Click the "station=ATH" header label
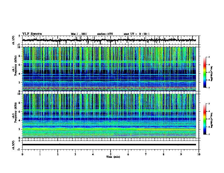This screenshot has height=173, width=224. pos(105,34)
